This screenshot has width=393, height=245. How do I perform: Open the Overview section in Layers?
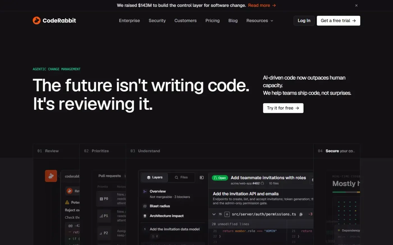pyautogui.click(x=158, y=192)
